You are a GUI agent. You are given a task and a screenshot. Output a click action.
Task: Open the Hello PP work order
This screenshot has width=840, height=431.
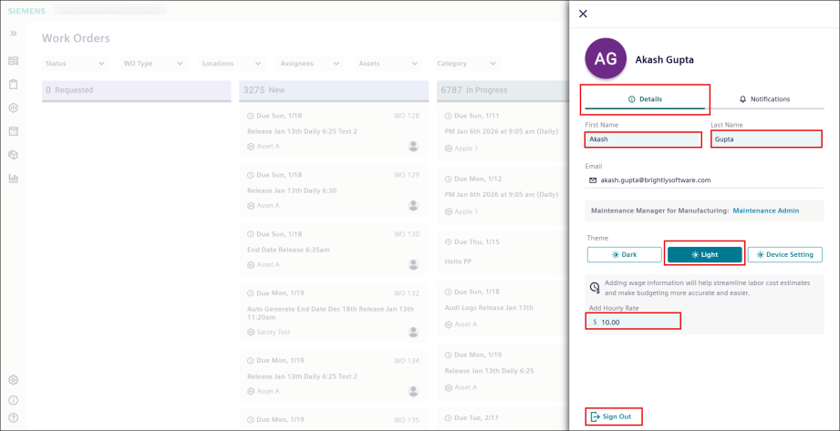(503, 251)
